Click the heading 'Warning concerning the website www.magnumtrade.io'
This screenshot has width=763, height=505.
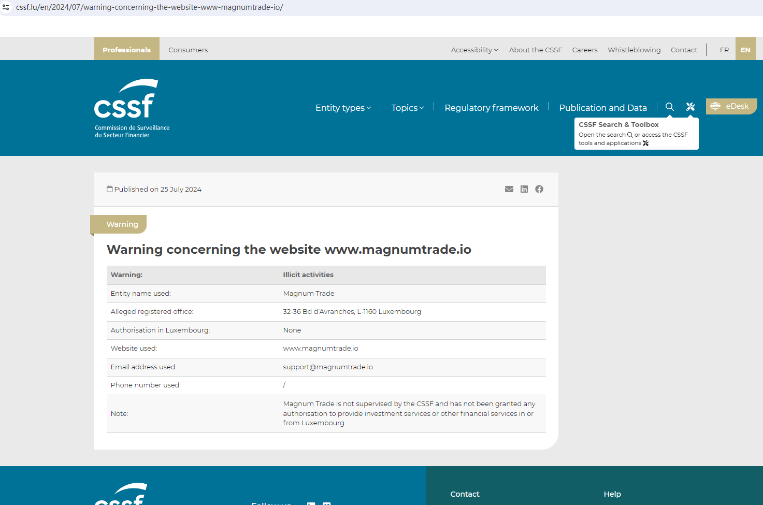coord(289,249)
